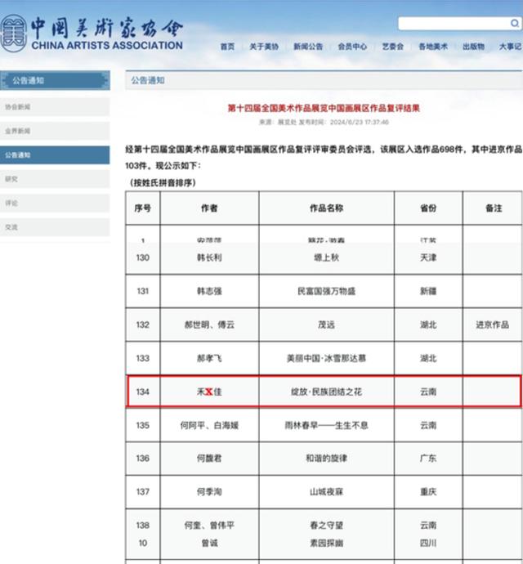Click the 作者 column header in table
Screen dimensions: 523x564
pos(209,208)
